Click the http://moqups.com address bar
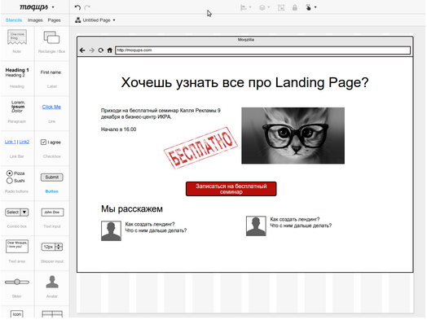427x320 pixels. (x=262, y=50)
